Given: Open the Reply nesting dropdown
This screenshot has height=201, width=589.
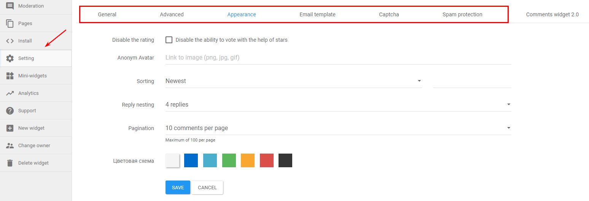Looking at the screenshot, I should [x=338, y=104].
